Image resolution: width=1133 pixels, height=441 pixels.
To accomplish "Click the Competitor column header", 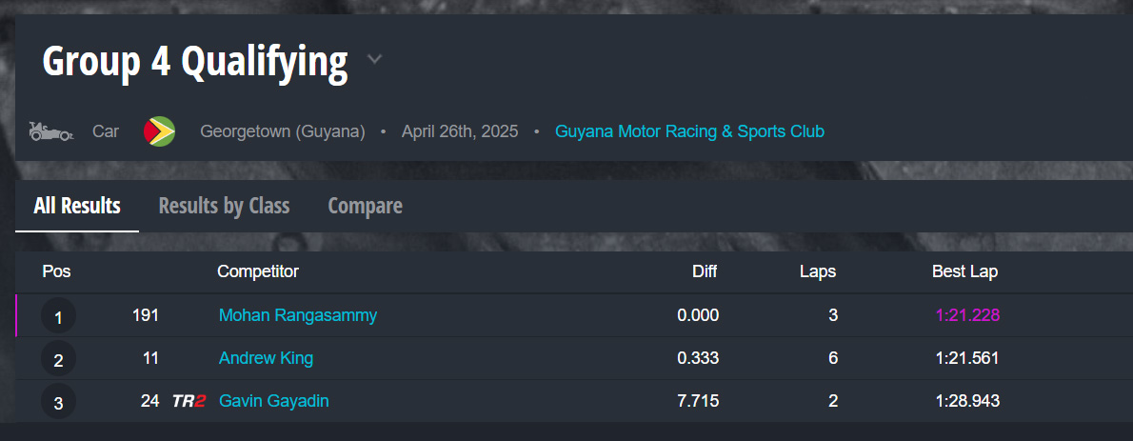I will pos(258,272).
